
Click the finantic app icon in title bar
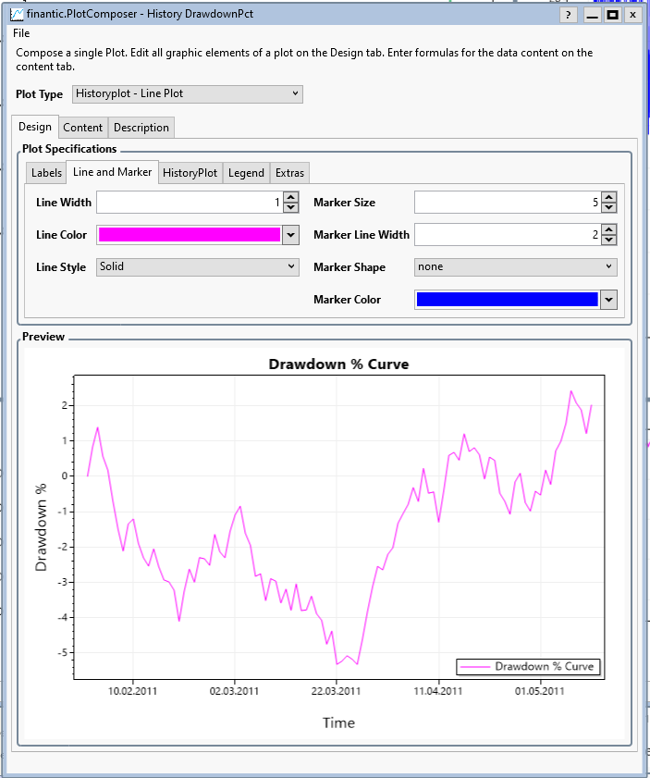pyautogui.click(x=17, y=15)
